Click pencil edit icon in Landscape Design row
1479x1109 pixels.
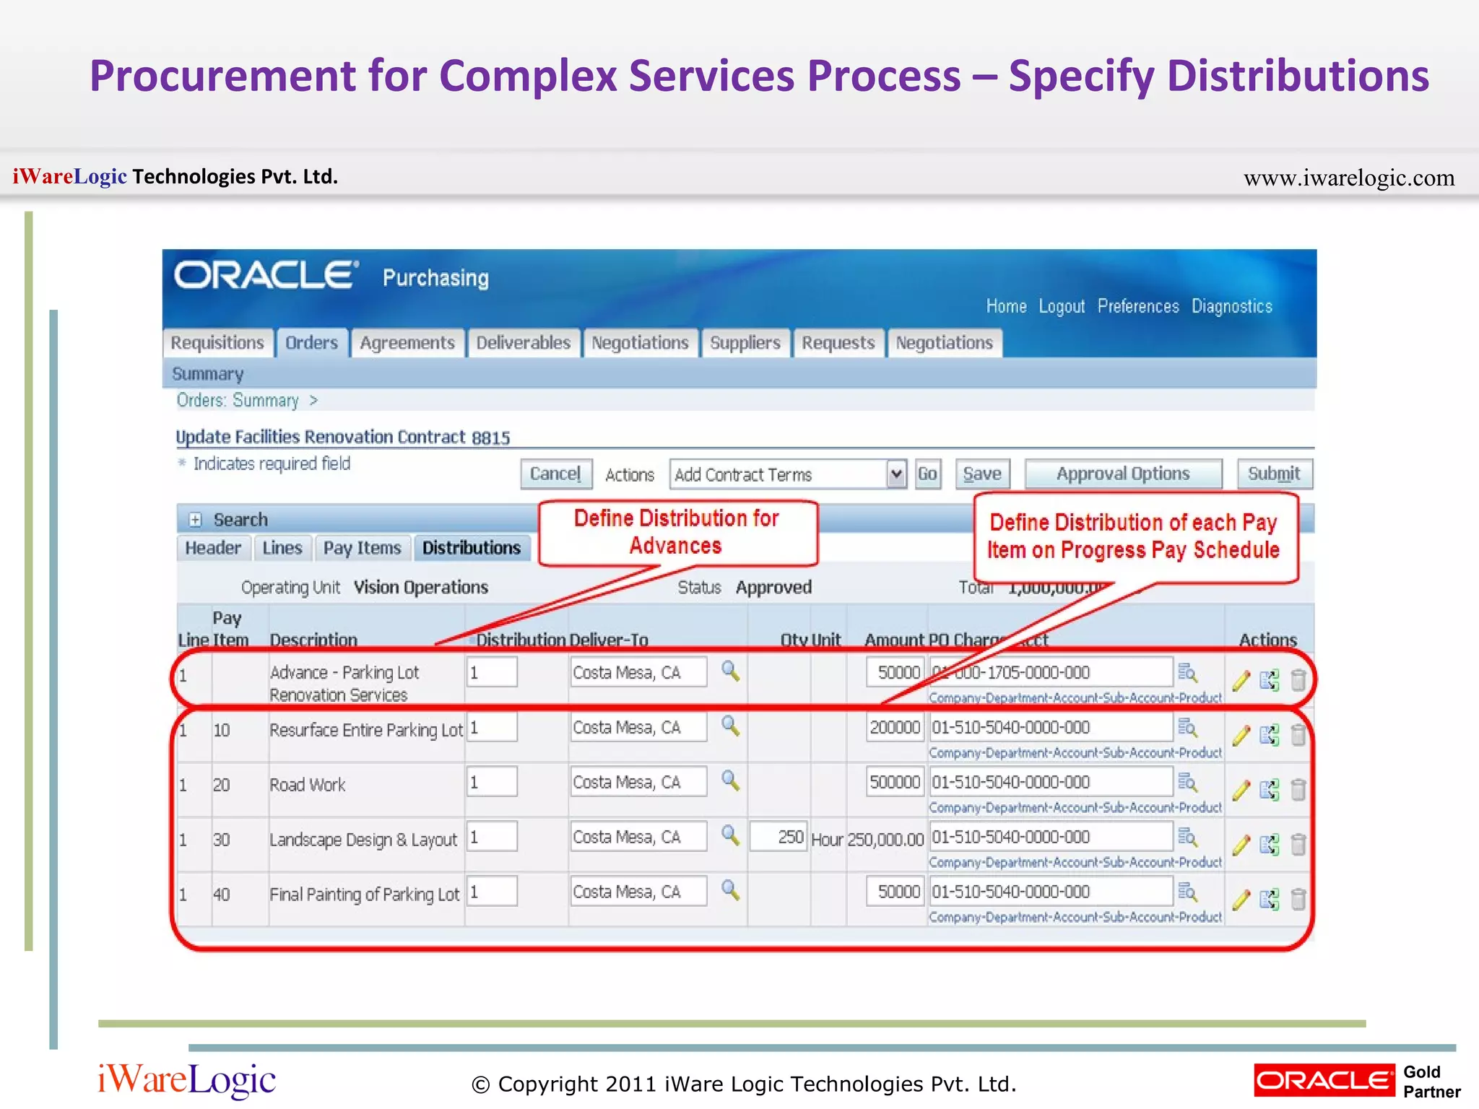point(1241,845)
